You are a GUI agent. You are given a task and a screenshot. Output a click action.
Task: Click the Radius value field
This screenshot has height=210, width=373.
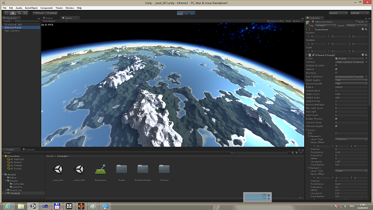[x=351, y=87]
